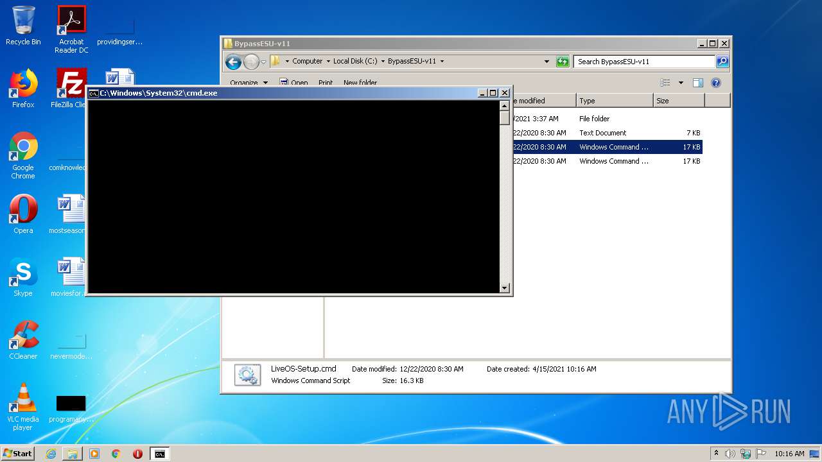Open FileZilla Client desktop shortcut
This screenshot has width=822, height=462.
pos(69,89)
